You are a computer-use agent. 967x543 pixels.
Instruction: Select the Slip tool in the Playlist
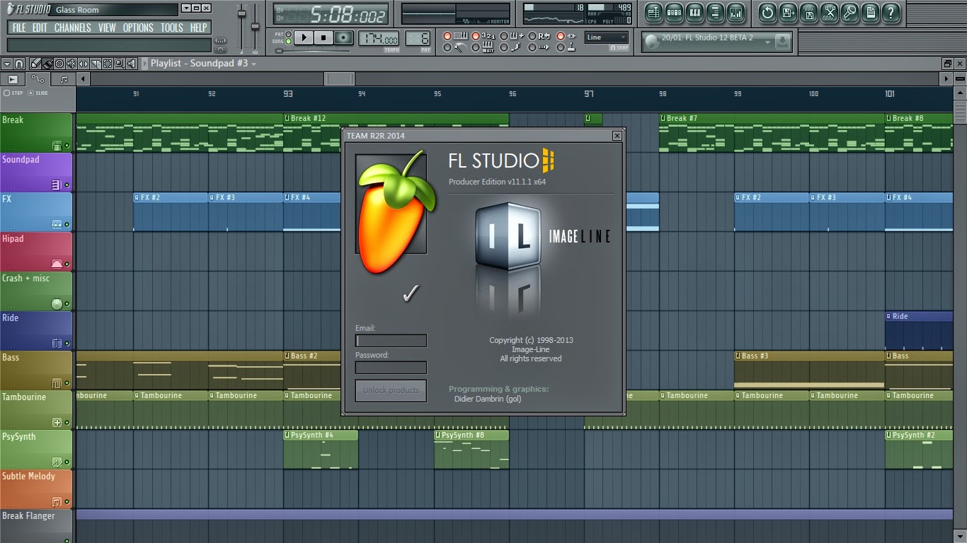tap(83, 64)
